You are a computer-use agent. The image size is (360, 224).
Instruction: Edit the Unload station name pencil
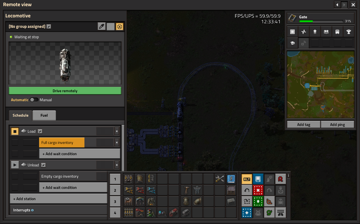coord(43,165)
